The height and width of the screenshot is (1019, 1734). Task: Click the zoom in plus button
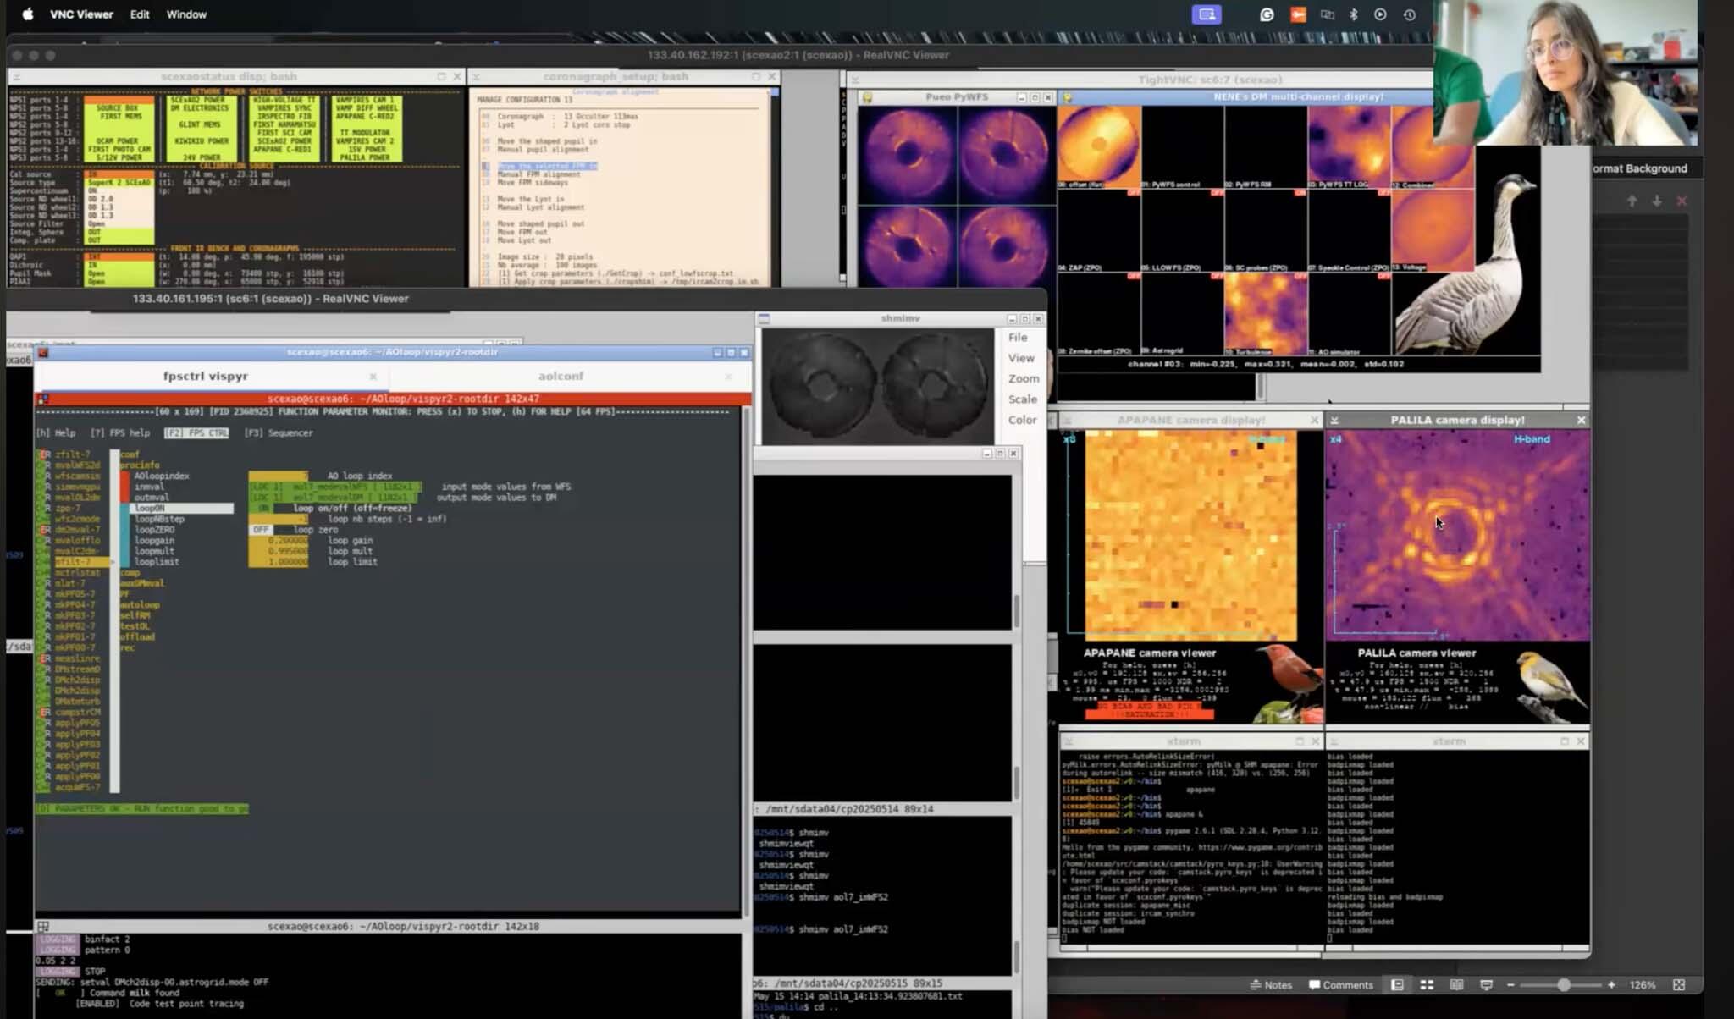click(1611, 985)
